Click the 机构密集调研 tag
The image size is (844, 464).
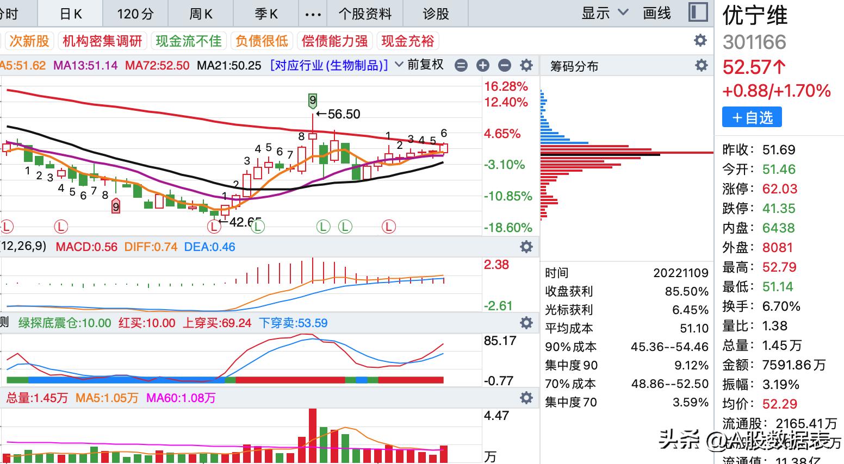pyautogui.click(x=102, y=41)
